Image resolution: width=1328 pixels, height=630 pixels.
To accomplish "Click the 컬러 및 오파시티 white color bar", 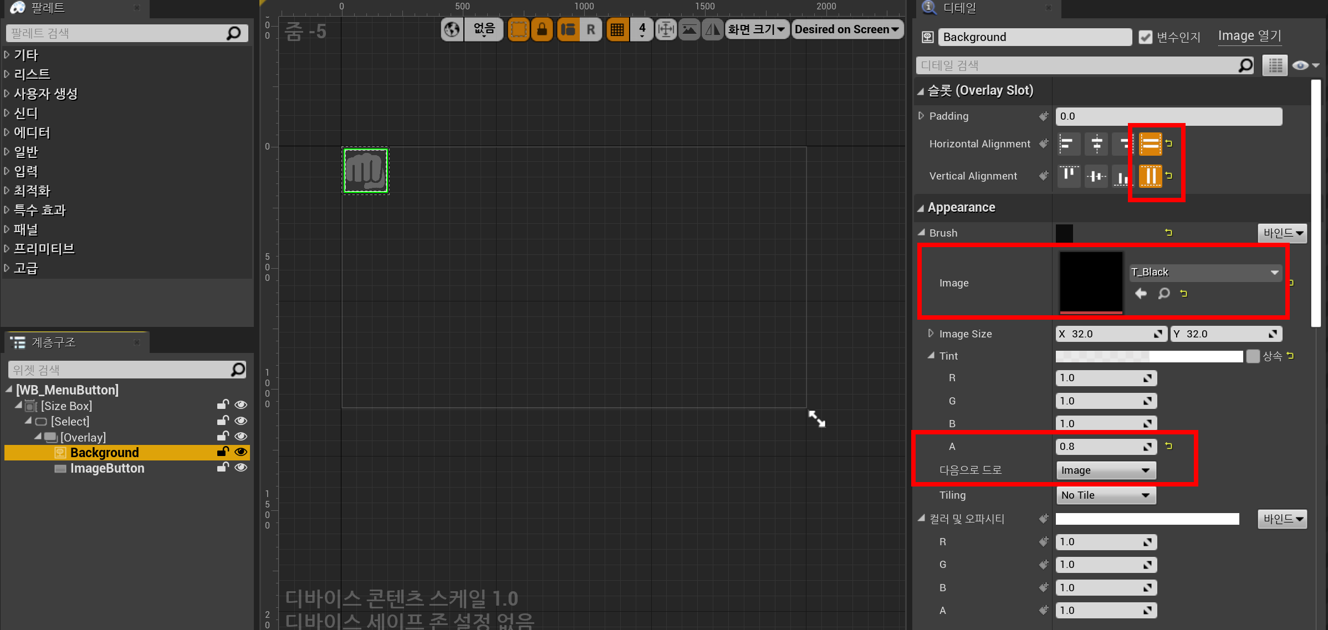I will pyautogui.click(x=1147, y=519).
